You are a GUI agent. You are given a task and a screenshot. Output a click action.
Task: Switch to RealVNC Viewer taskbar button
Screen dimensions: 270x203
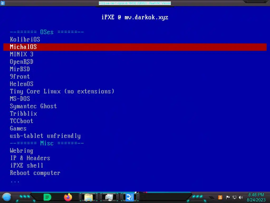coord(130,197)
